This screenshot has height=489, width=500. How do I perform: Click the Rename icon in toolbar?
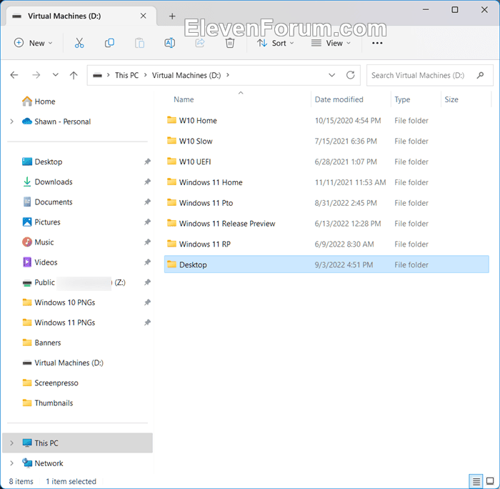click(x=170, y=43)
